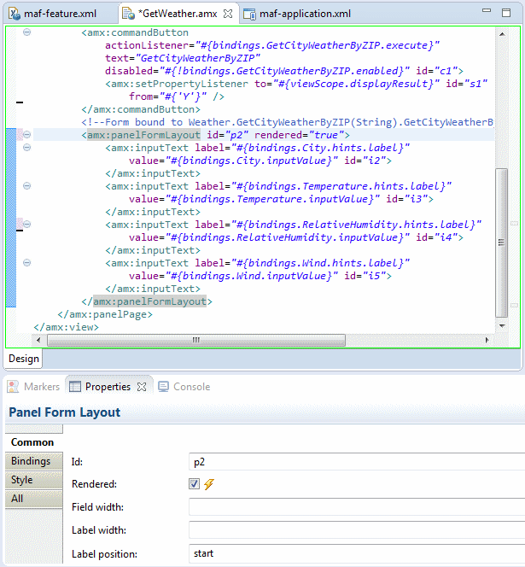
Task: Click the rendered="true" attribute in code
Action: coord(299,135)
